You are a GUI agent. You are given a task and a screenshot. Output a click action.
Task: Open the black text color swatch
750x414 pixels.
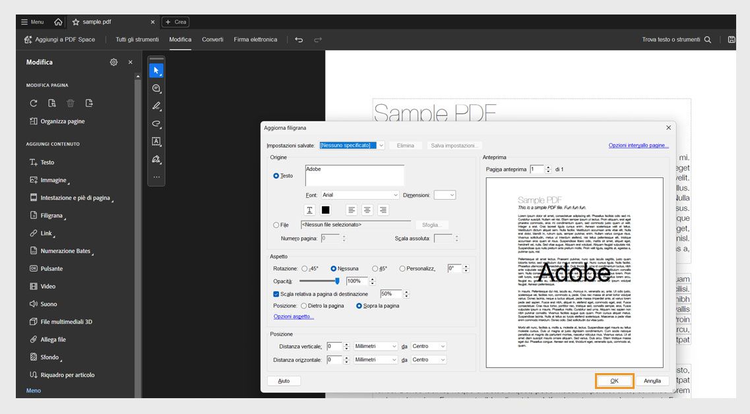coord(326,210)
